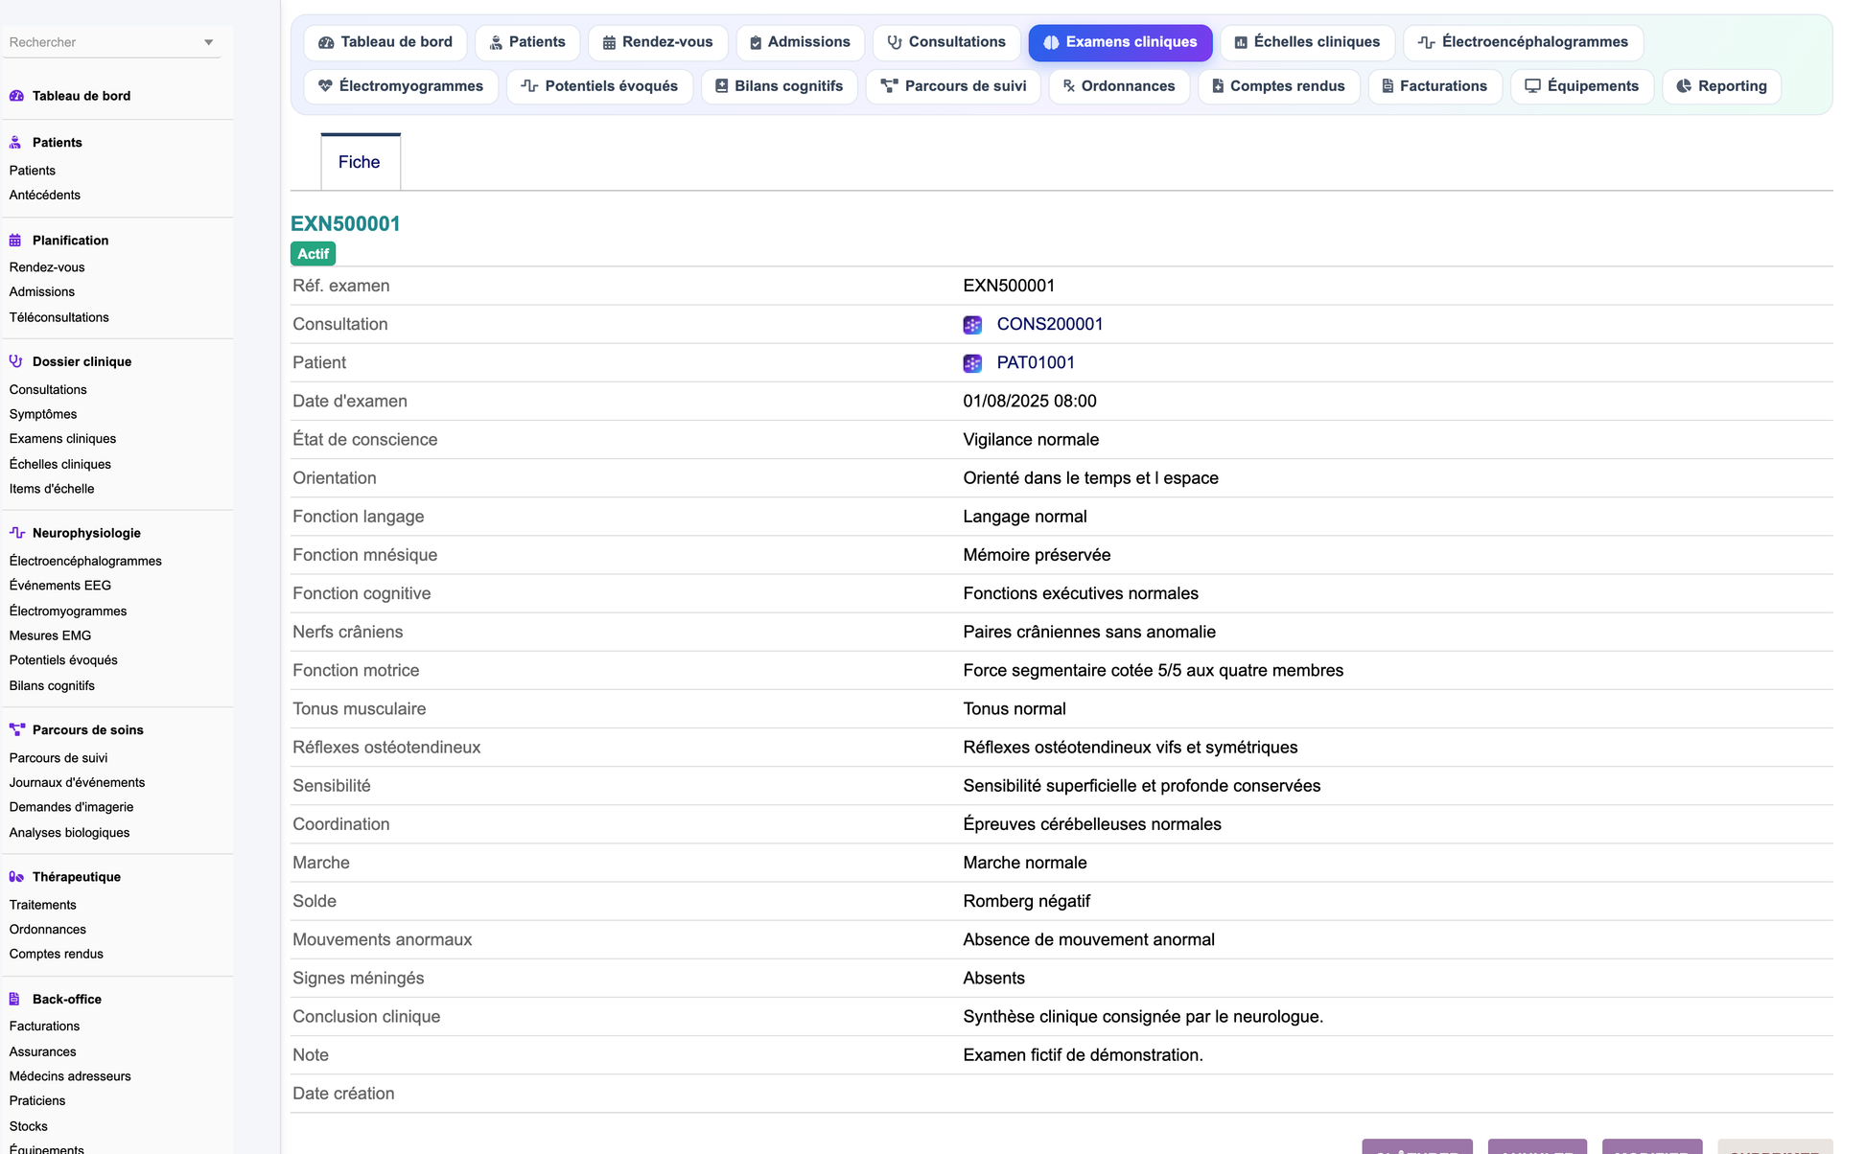
Task: Click the value 'Marche normale'
Action: tap(1025, 863)
